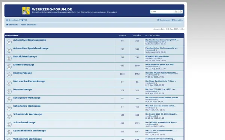Open last post 'Re: alte HAZET Radmutterschlü...'
This screenshot has width=225, height=140.
[162, 73]
